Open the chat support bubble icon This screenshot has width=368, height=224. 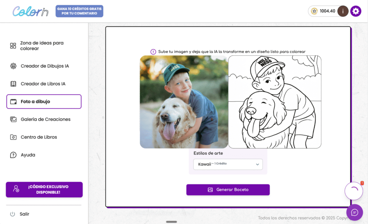click(354, 213)
